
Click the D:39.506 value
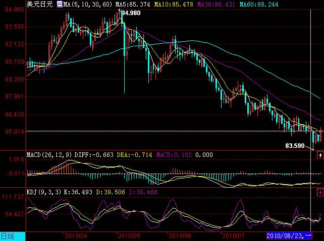tap(111, 192)
